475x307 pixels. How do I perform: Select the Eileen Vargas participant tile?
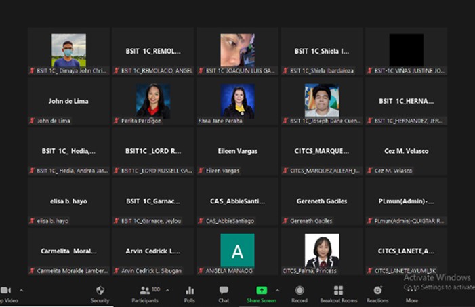tap(237, 151)
